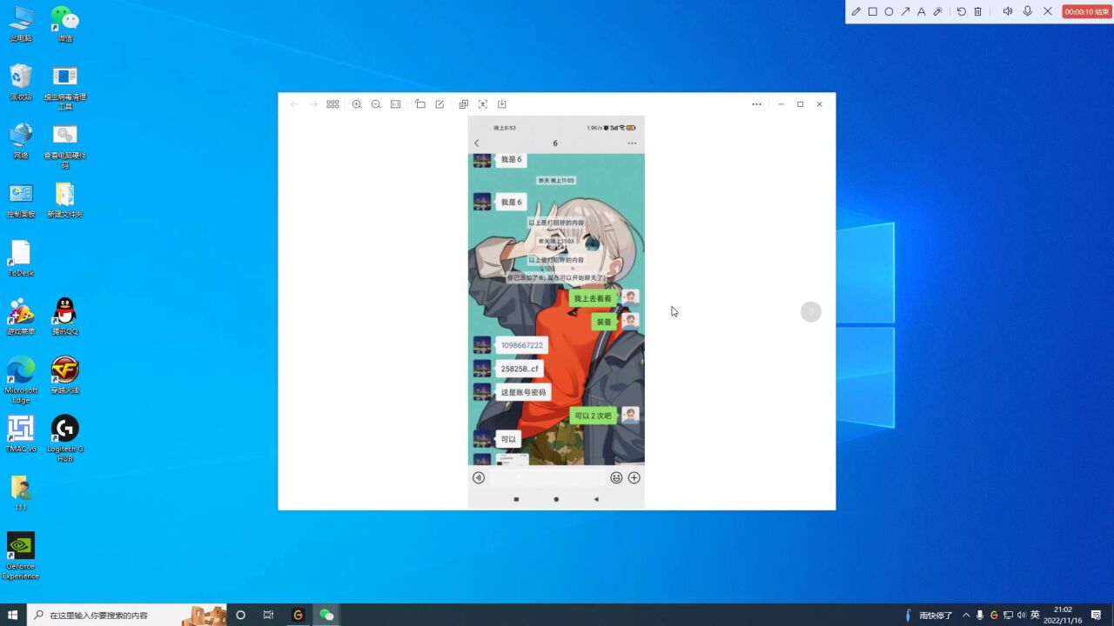Open network status icon in tray
This screenshot has width=1114, height=626.
(x=1008, y=615)
